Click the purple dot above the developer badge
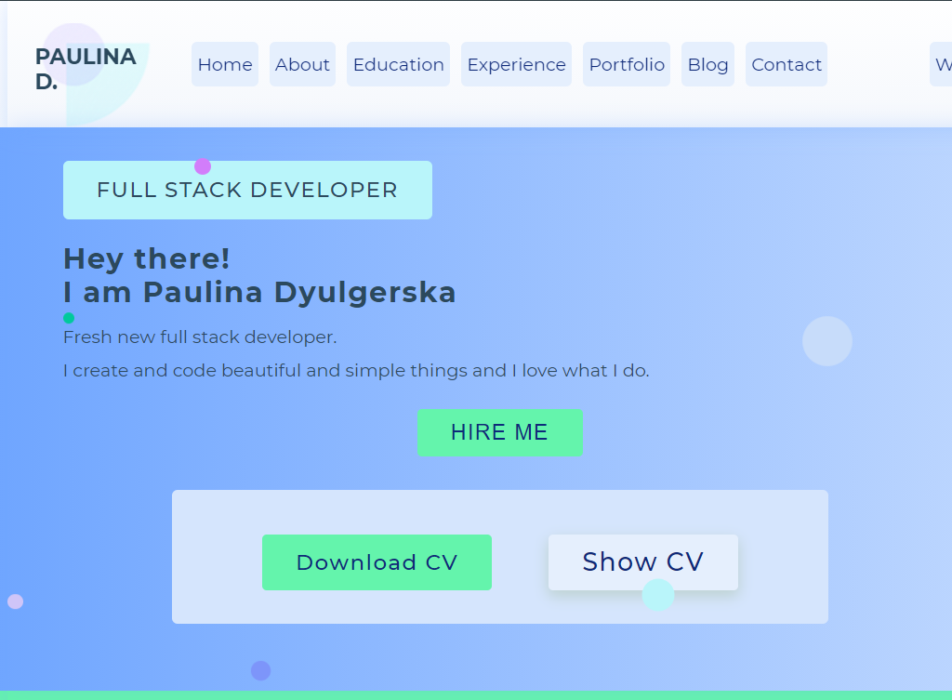This screenshot has height=700, width=952. pos(203,166)
